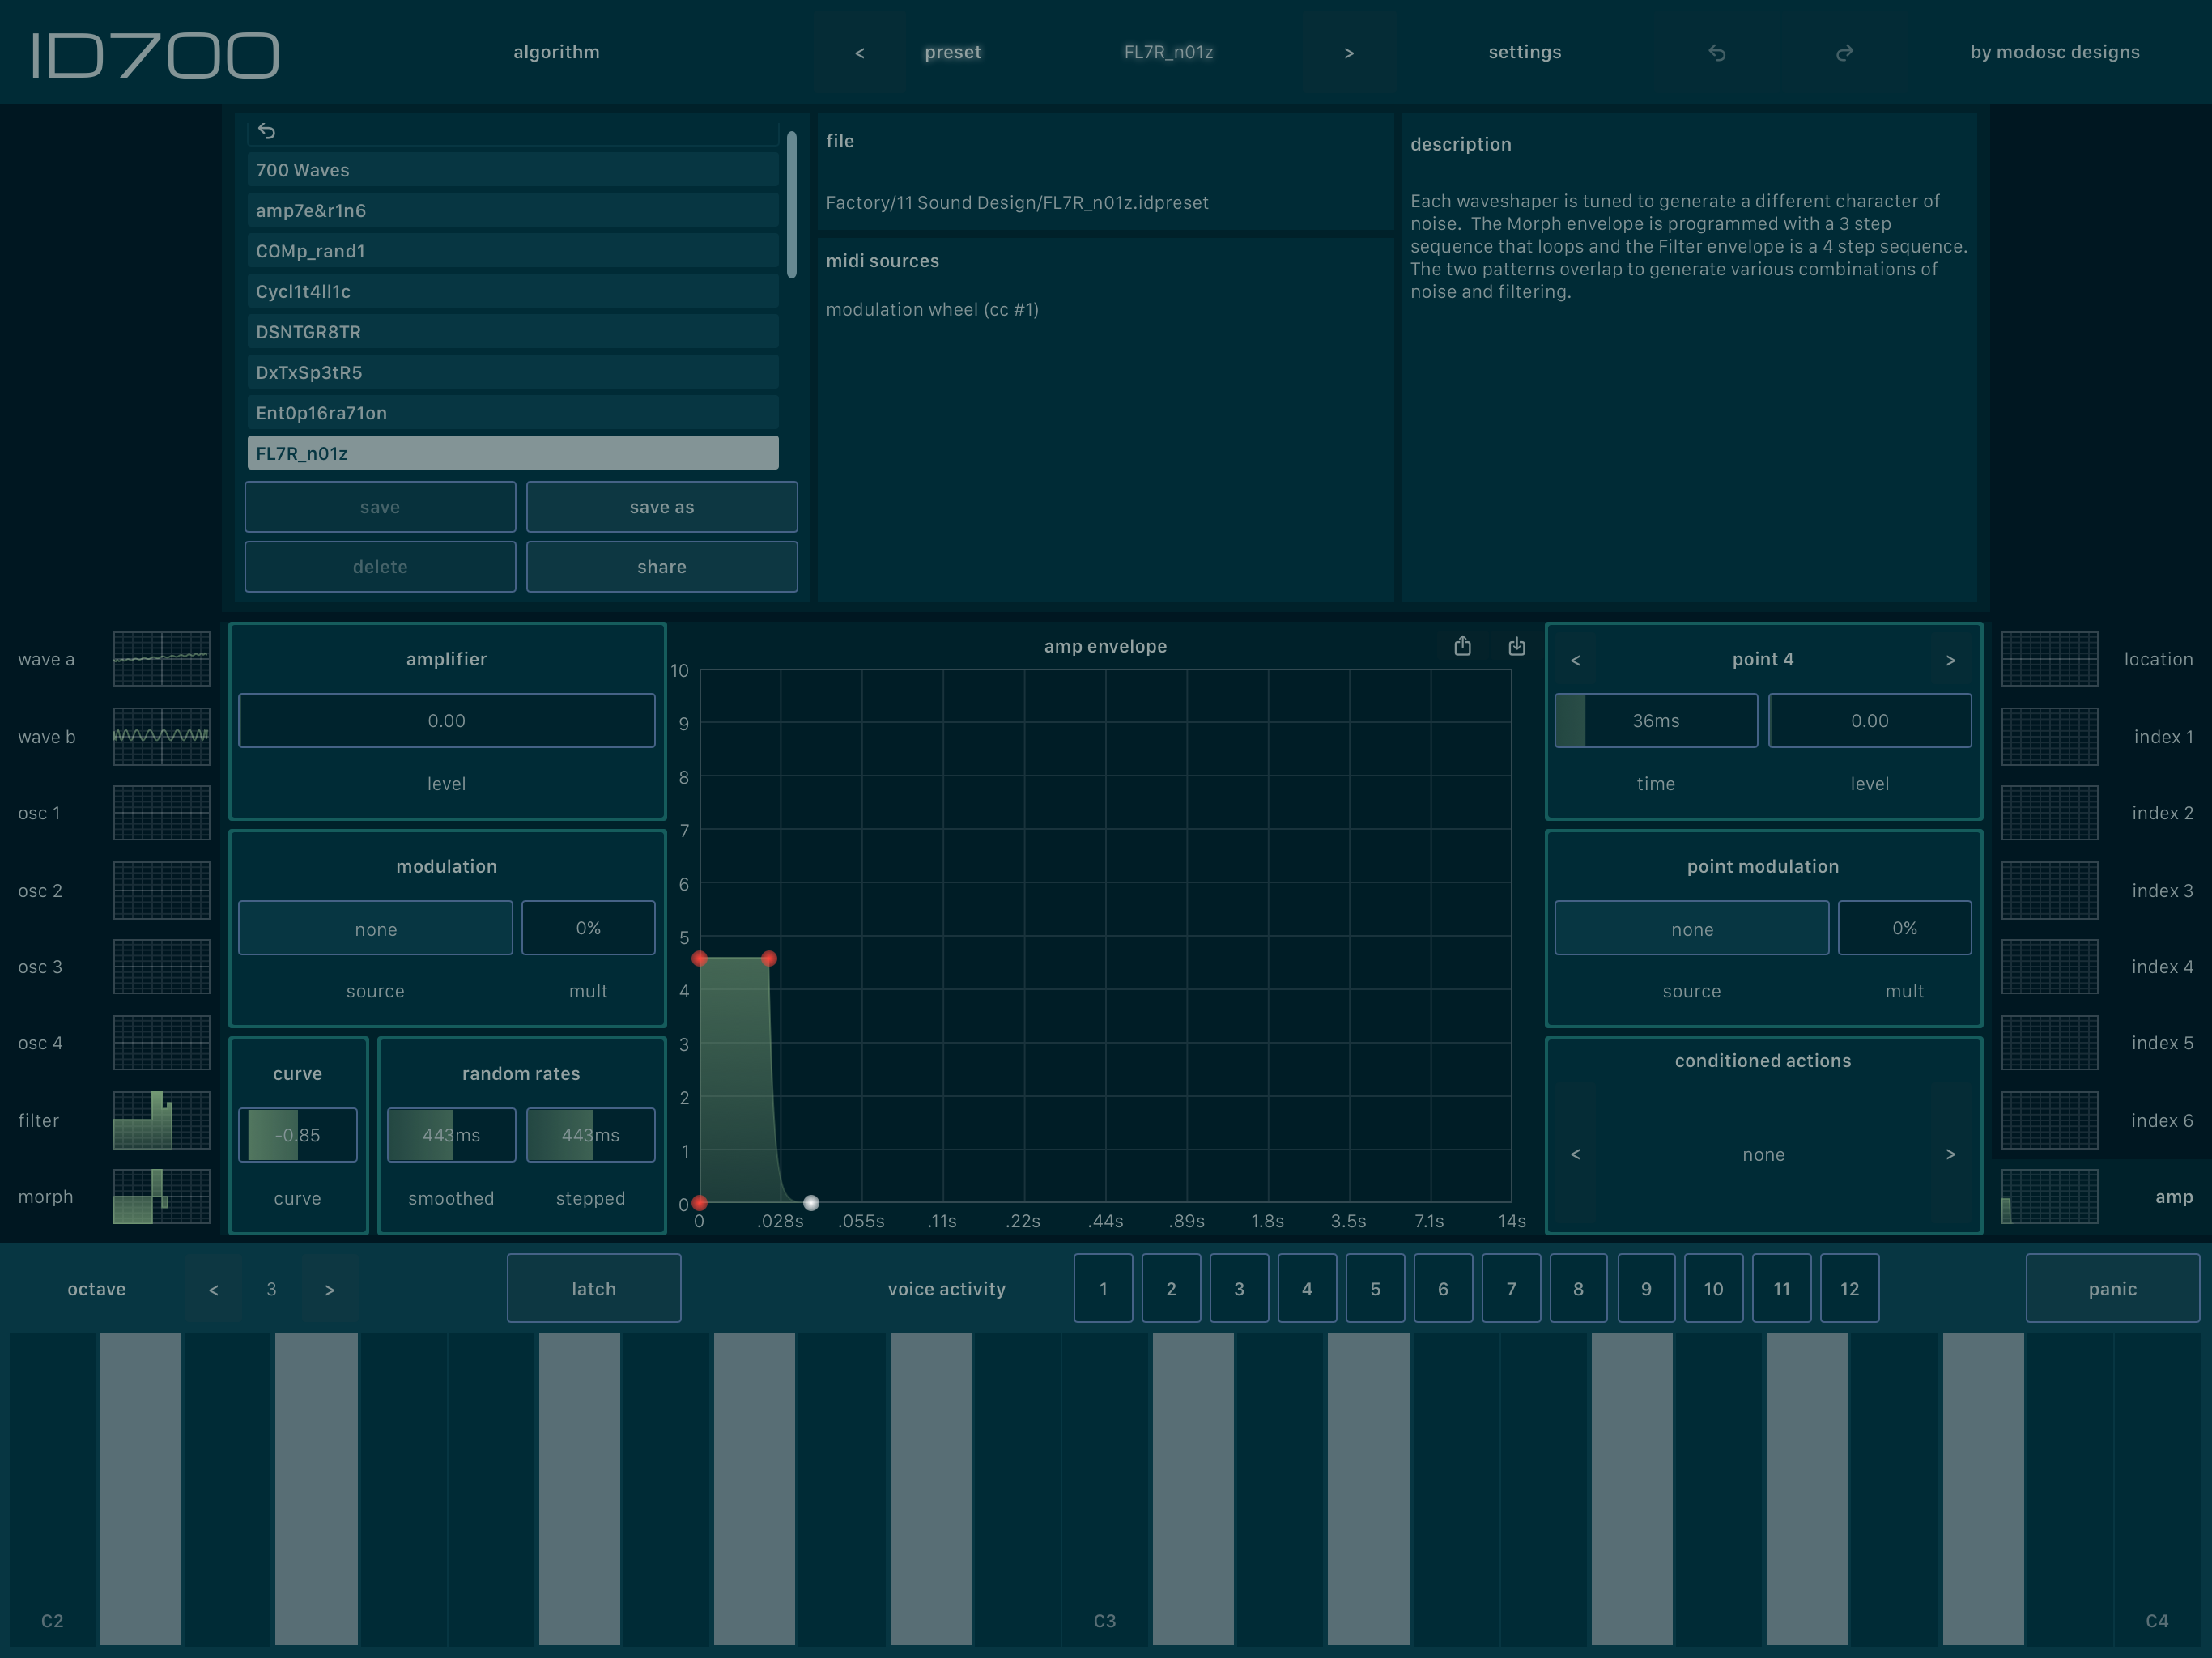The image size is (2212, 1658).
Task: Click the redo arrow in the top bar
Action: [x=1845, y=52]
